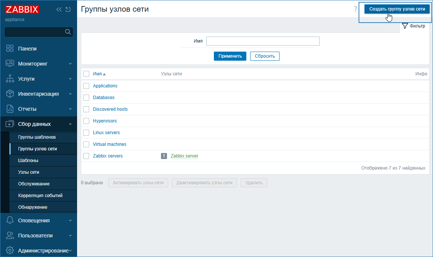Select the Zabbix servers row checkbox

pyautogui.click(x=86, y=156)
